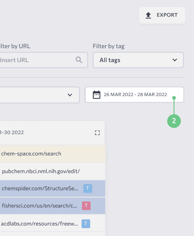Select the chem-space.com/search row

tap(53, 154)
